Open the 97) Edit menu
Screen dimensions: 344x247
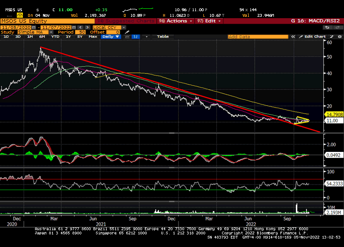209,21
